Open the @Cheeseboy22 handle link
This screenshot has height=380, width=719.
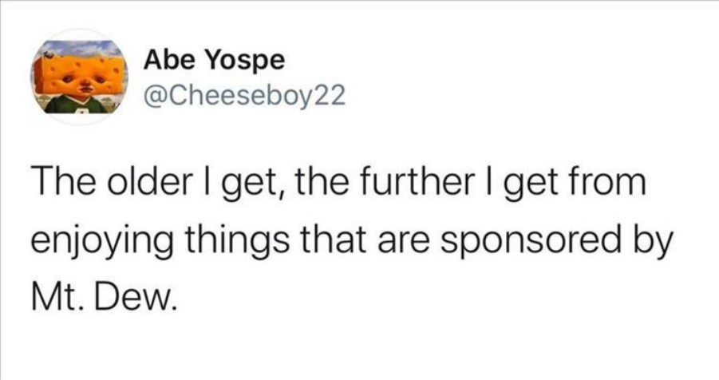click(244, 96)
